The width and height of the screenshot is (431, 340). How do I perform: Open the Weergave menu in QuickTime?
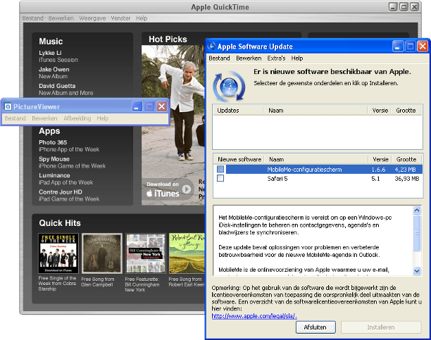[93, 18]
